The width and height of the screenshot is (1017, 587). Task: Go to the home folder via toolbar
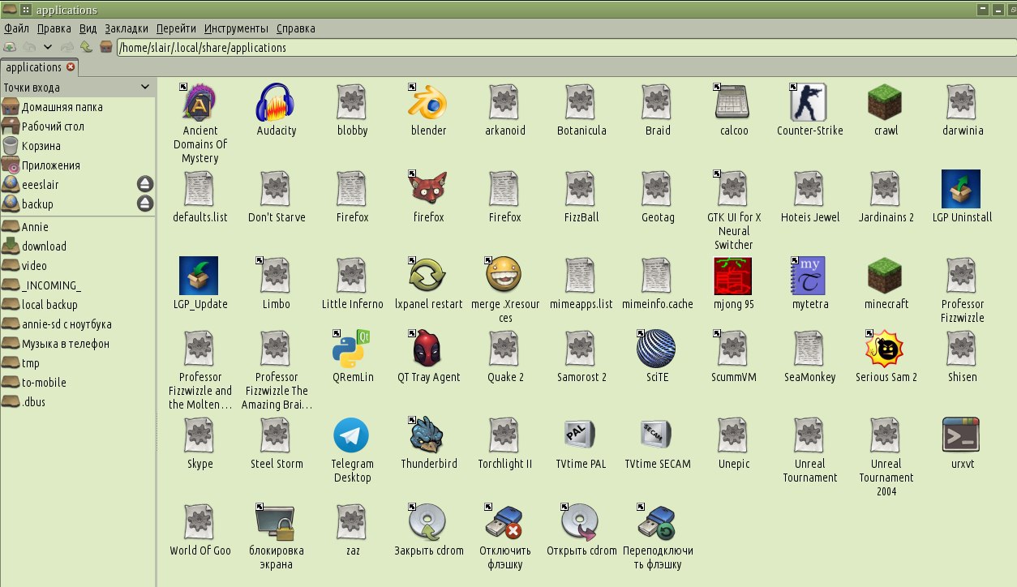coord(105,47)
